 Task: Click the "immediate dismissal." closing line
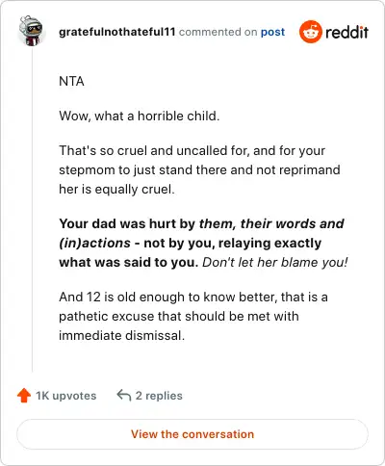[122, 336]
